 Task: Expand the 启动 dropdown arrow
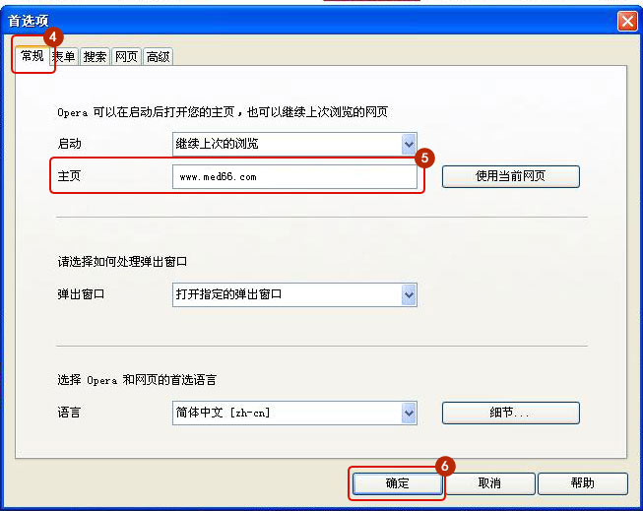[x=409, y=144]
